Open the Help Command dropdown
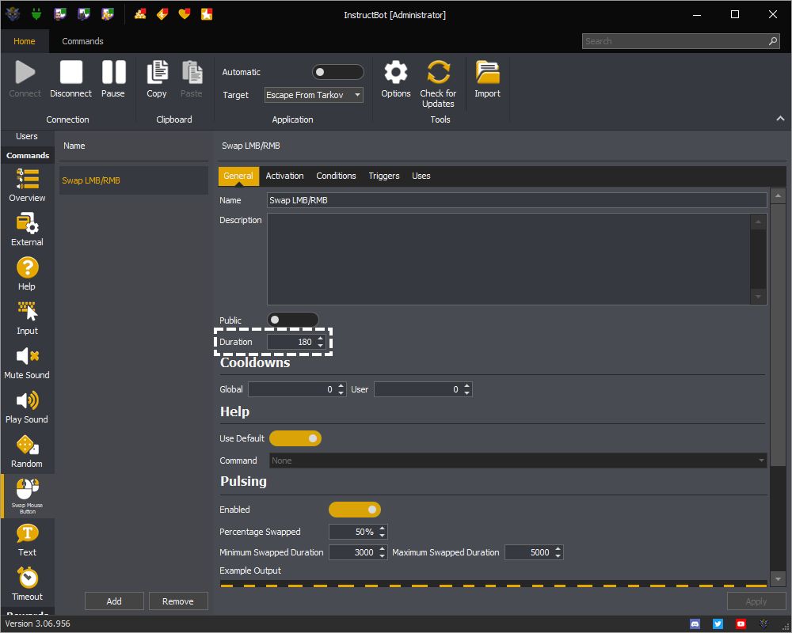The height and width of the screenshot is (633, 792). (x=518, y=461)
